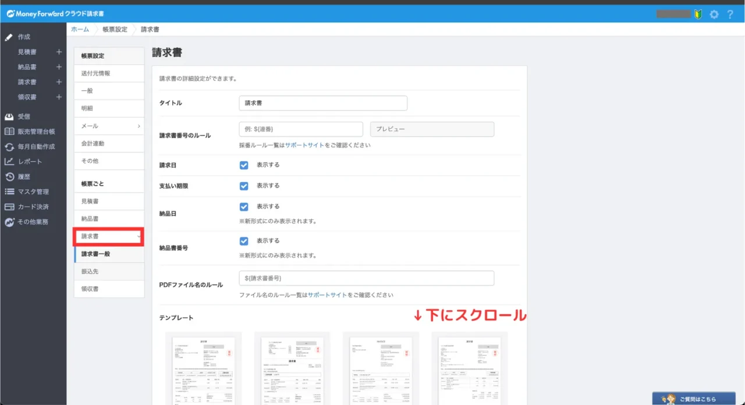Open the レポート chart icon
745x405 pixels.
point(9,162)
